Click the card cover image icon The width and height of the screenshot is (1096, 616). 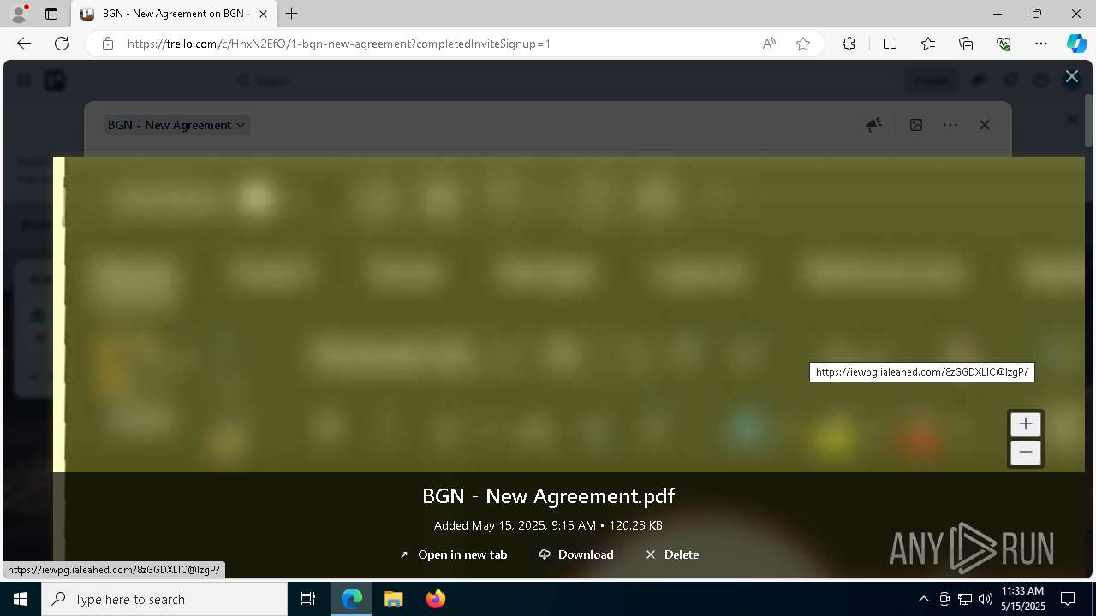coord(916,125)
